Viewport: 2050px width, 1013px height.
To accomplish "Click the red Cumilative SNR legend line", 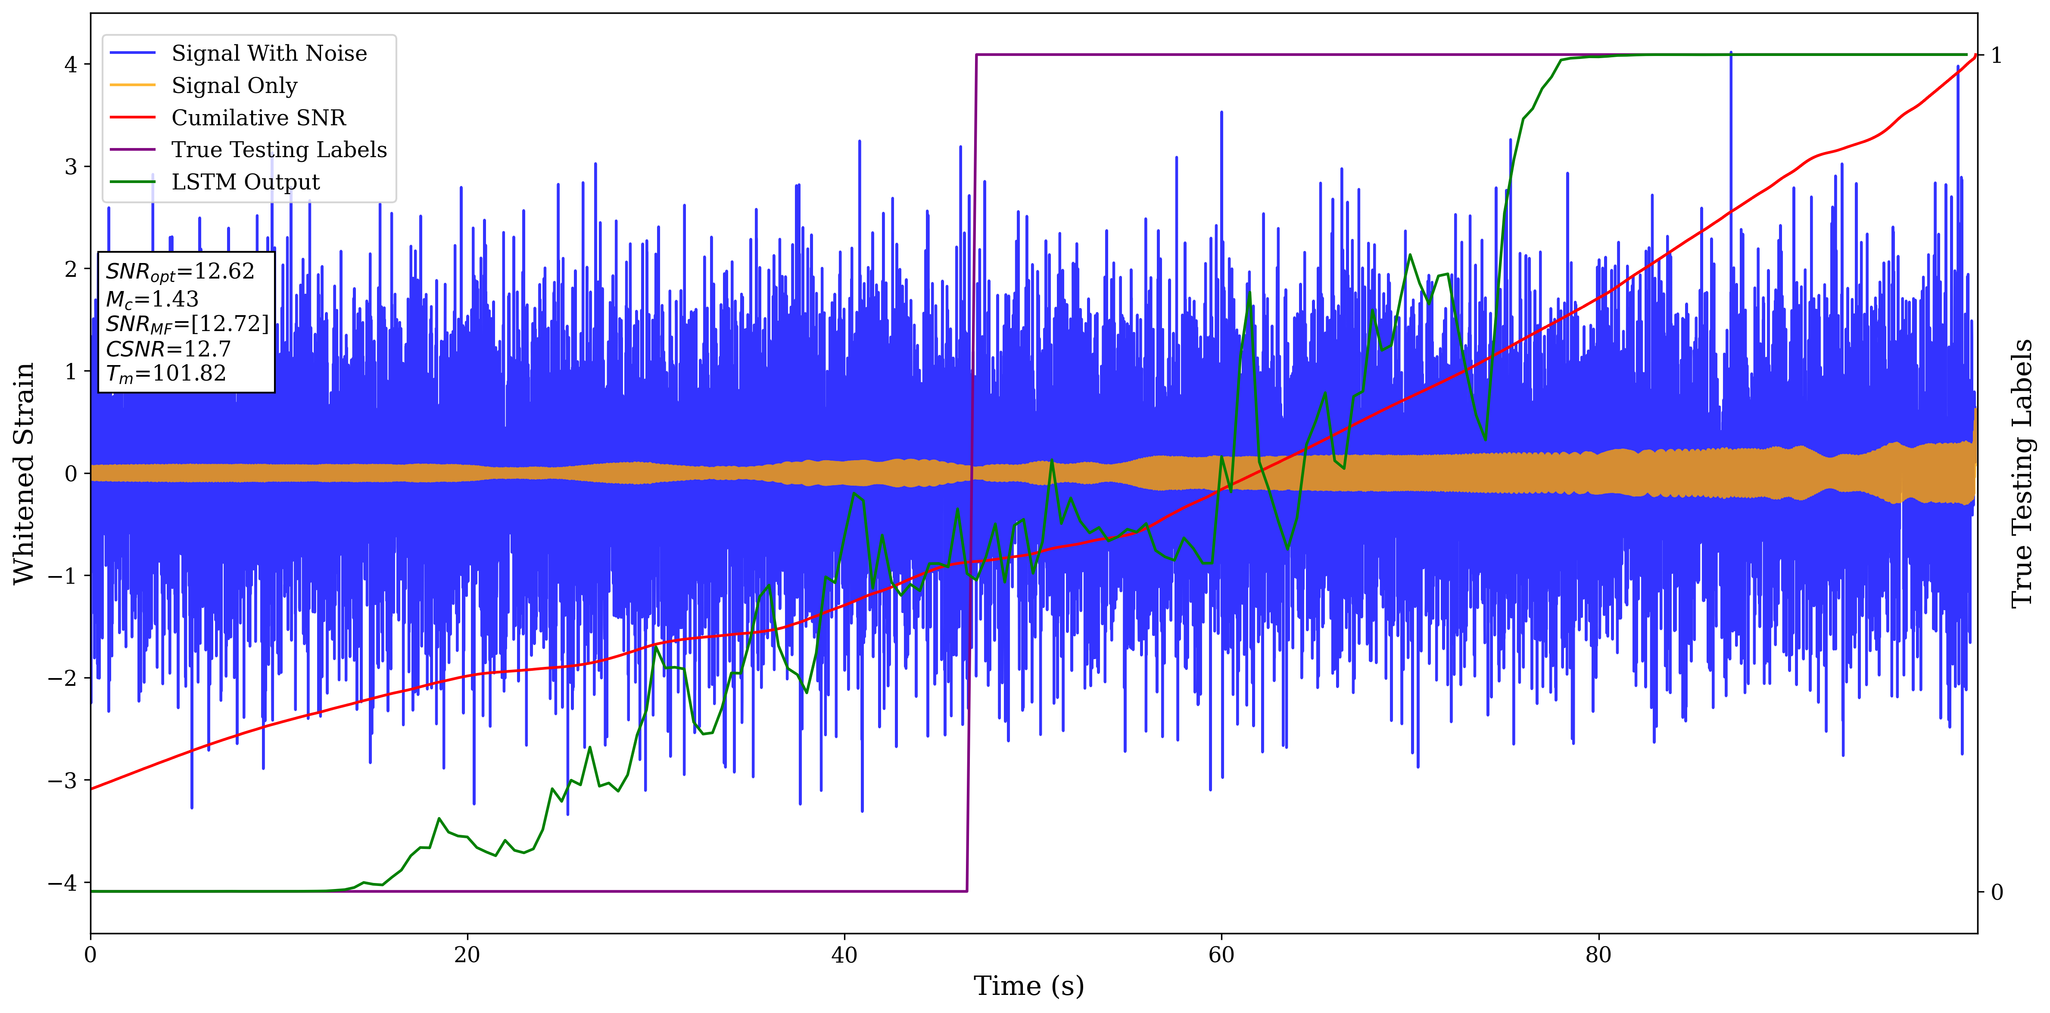I will tap(133, 118).
